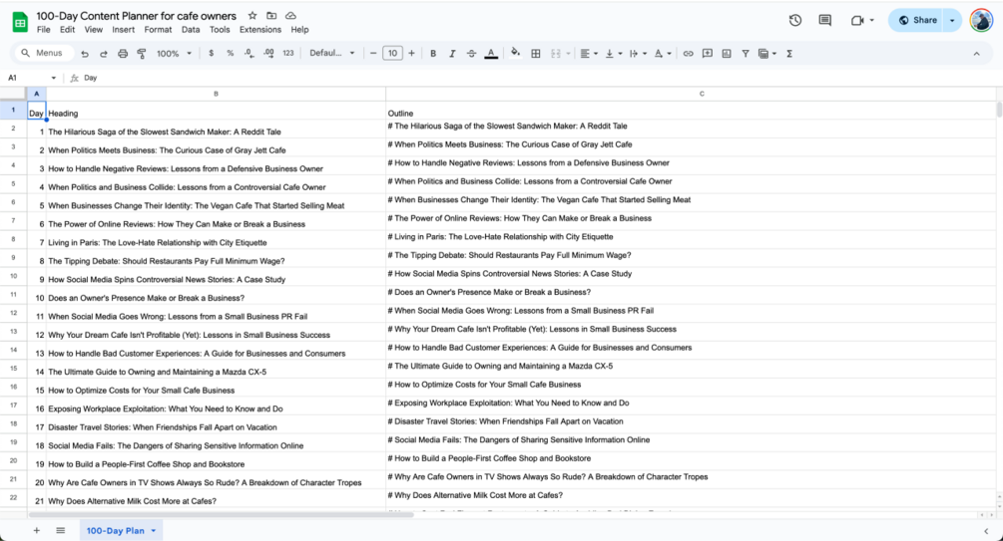Viewport: 1003px width, 541px height.
Task: Move document using folder icon
Action: click(x=271, y=15)
